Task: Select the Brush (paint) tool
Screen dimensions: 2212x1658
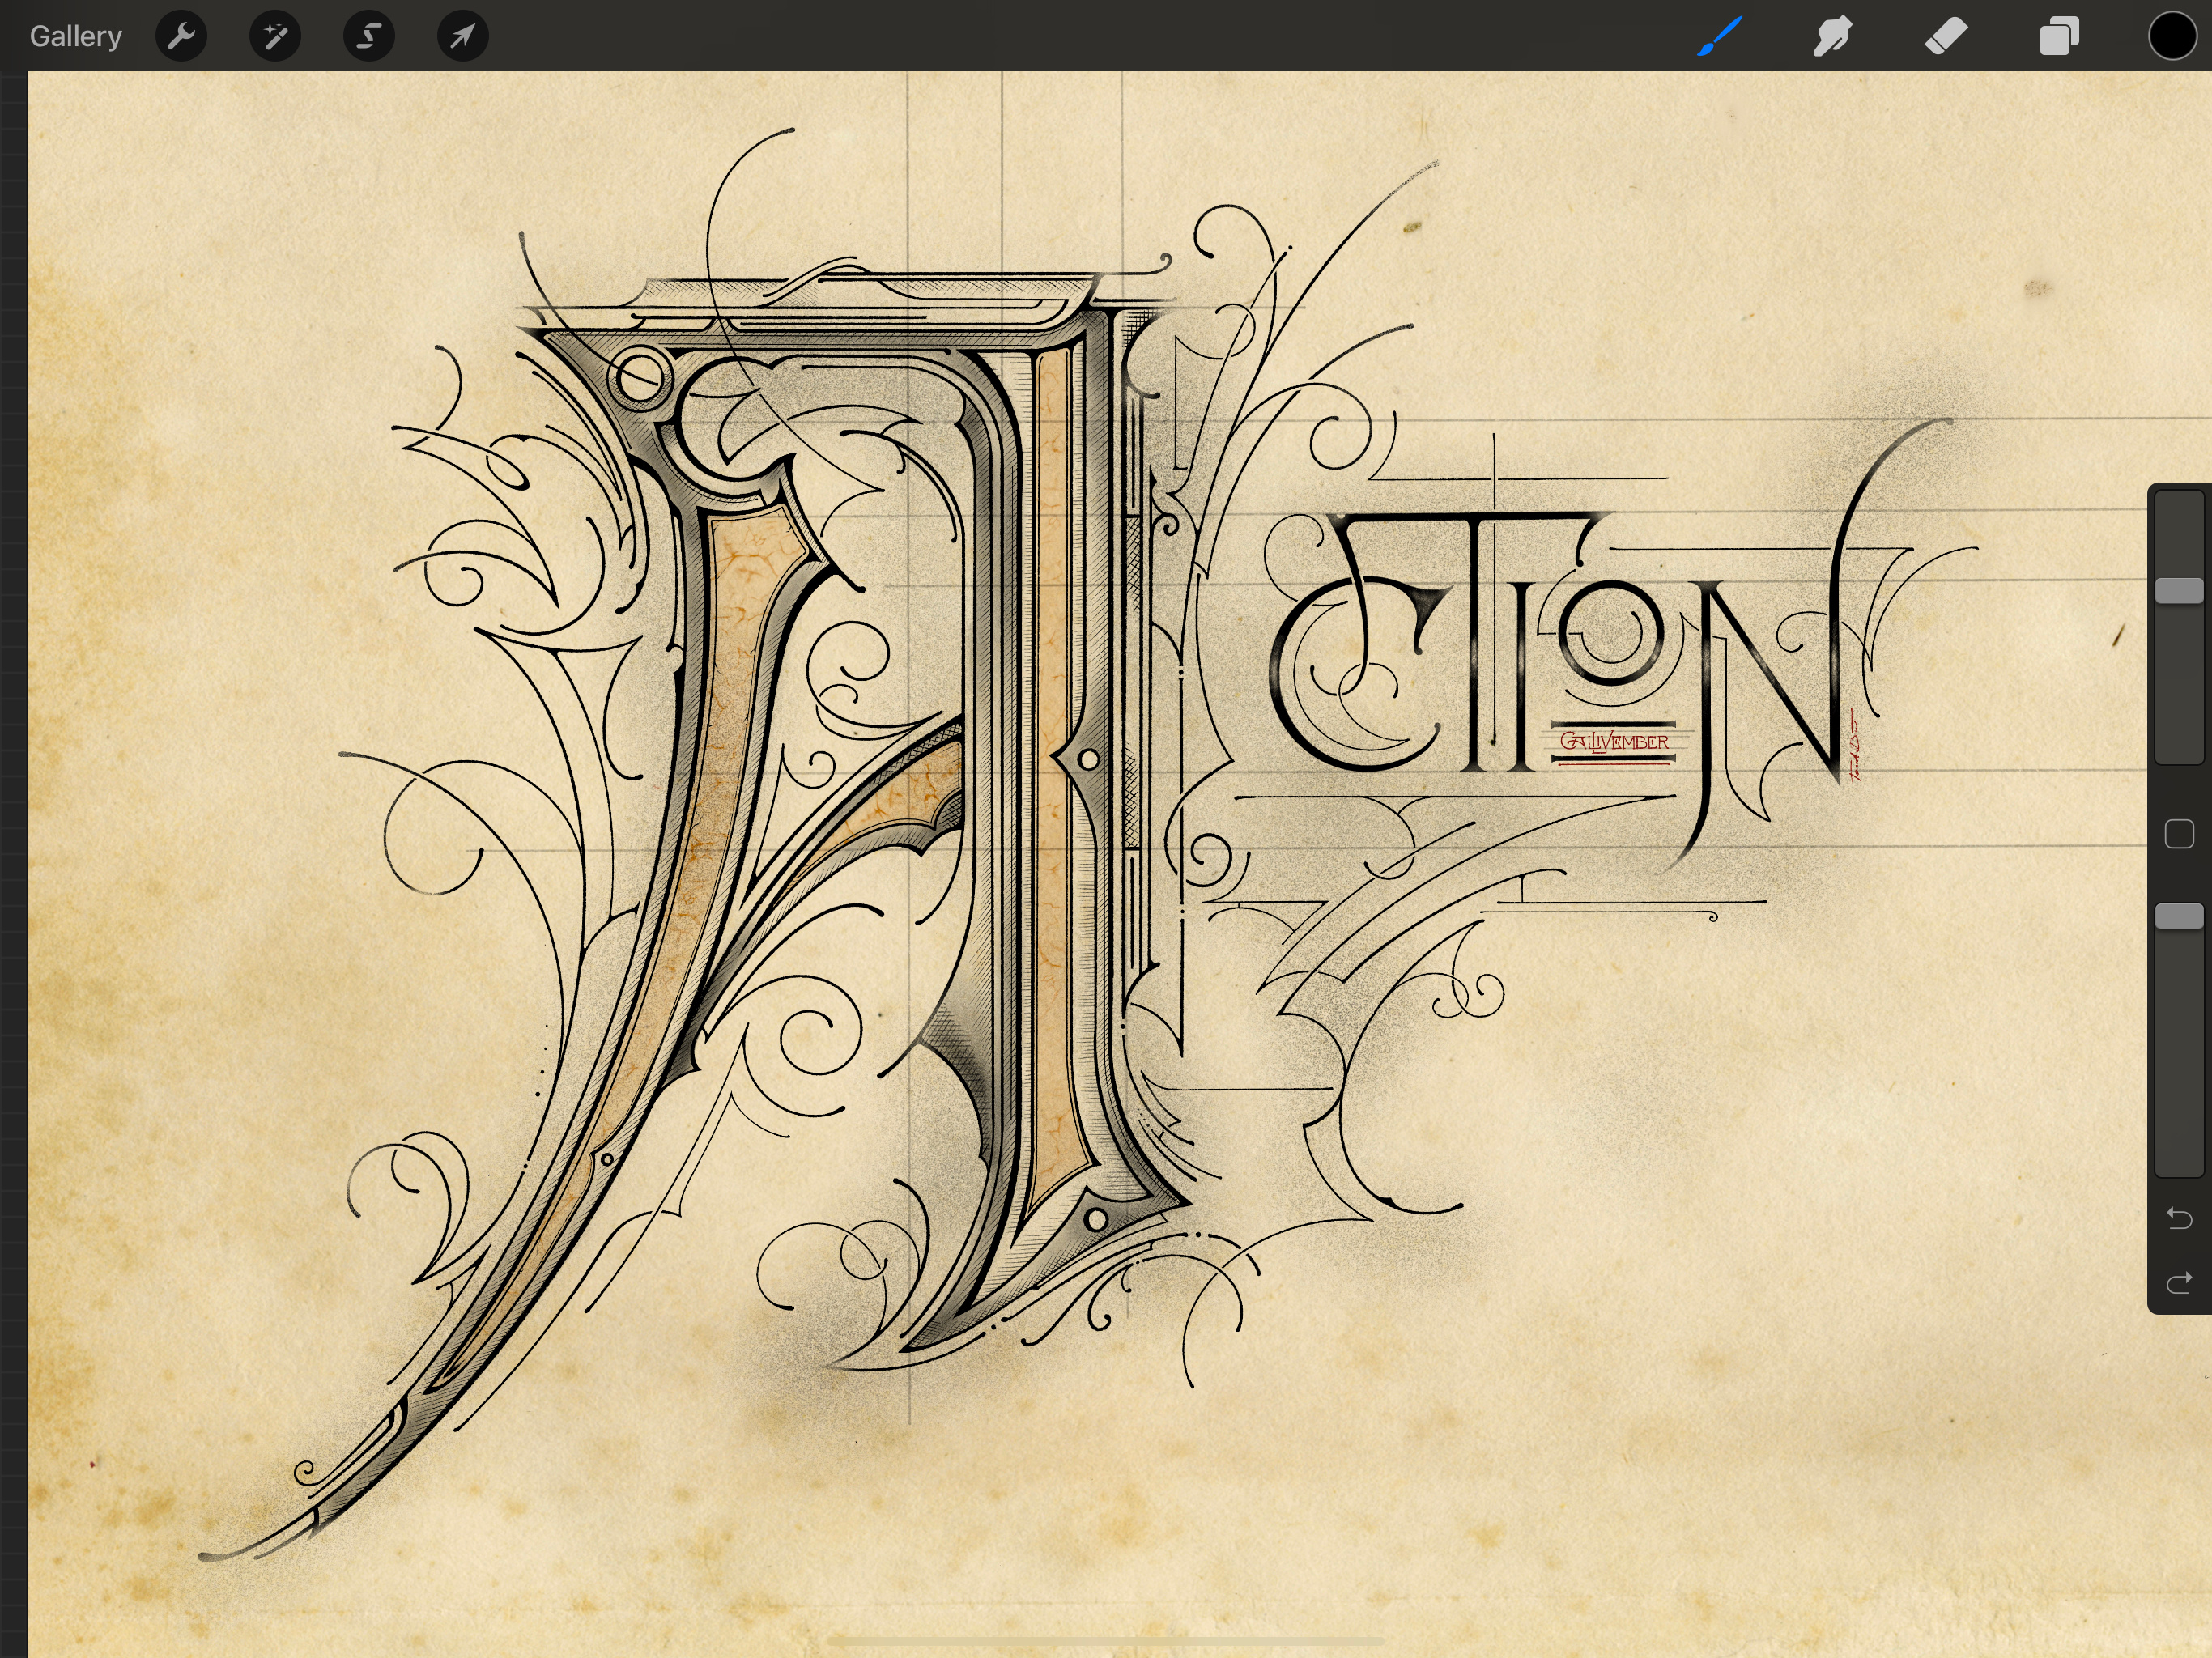Action: coord(1719,37)
